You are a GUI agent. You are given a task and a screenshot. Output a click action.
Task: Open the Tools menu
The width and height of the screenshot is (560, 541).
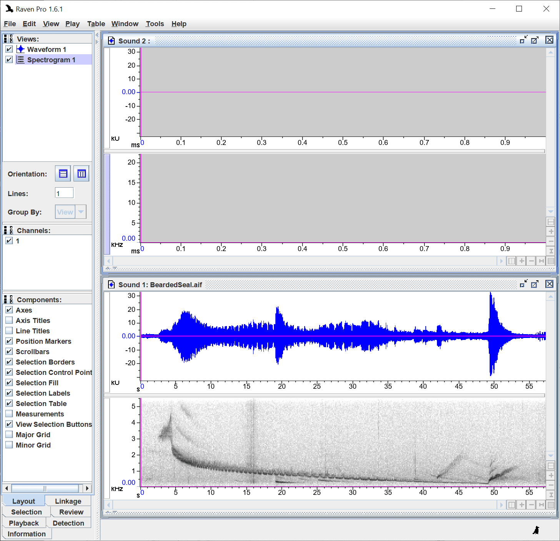pos(155,24)
